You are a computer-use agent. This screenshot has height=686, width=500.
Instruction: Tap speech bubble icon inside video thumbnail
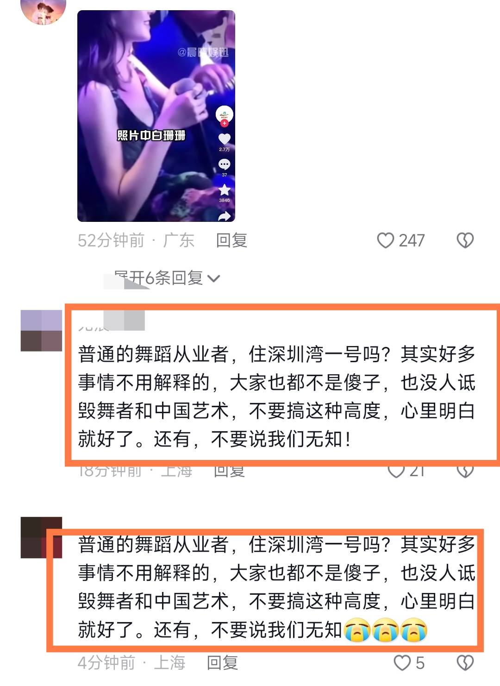click(225, 164)
